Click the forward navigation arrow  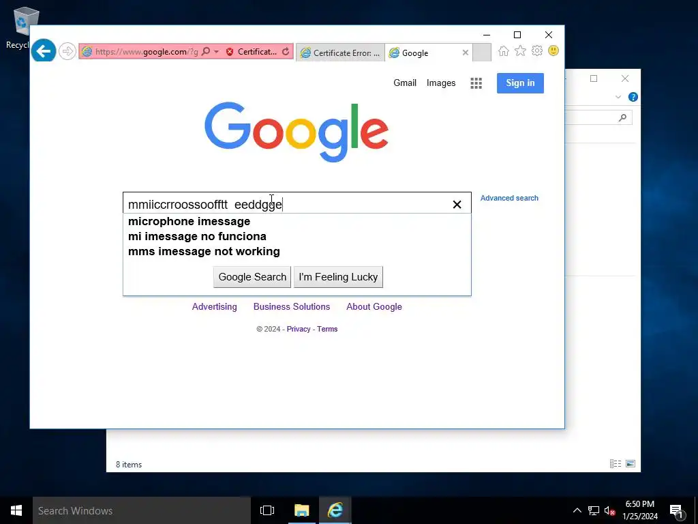pos(67,51)
